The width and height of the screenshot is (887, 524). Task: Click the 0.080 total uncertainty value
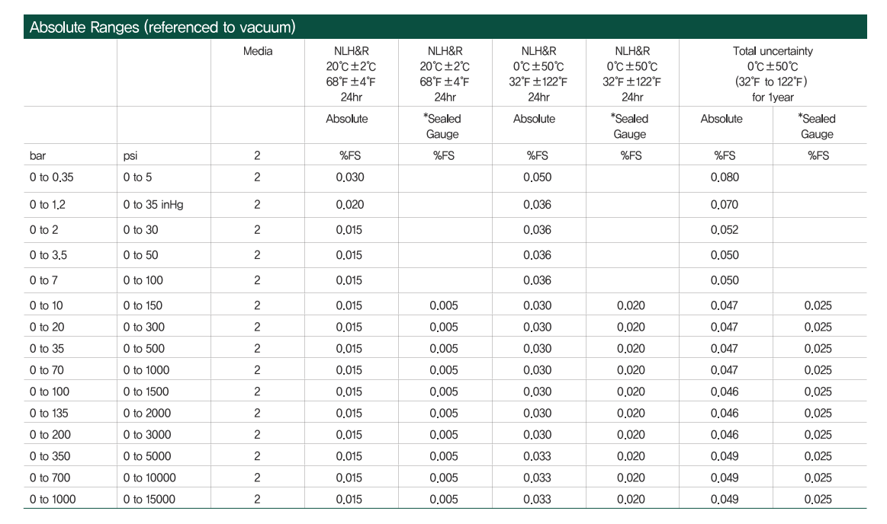(x=725, y=177)
